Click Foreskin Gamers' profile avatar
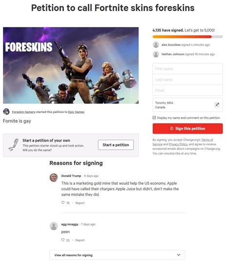 click(x=6, y=112)
